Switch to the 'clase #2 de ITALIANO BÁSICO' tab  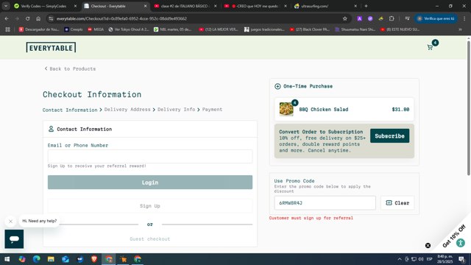tap(185, 6)
